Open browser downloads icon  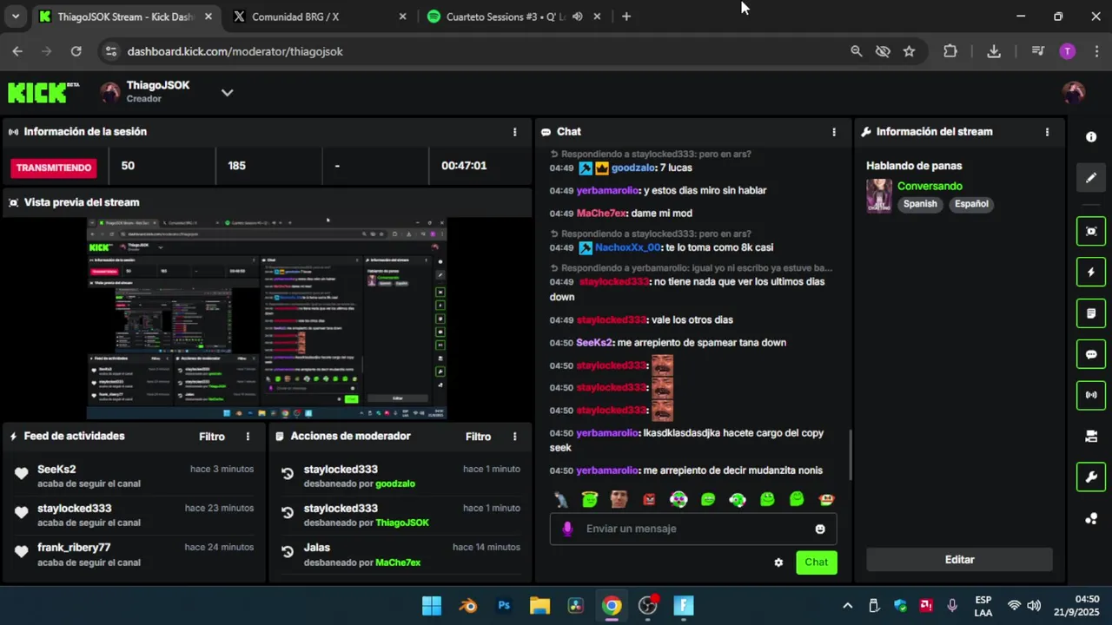[x=994, y=51]
